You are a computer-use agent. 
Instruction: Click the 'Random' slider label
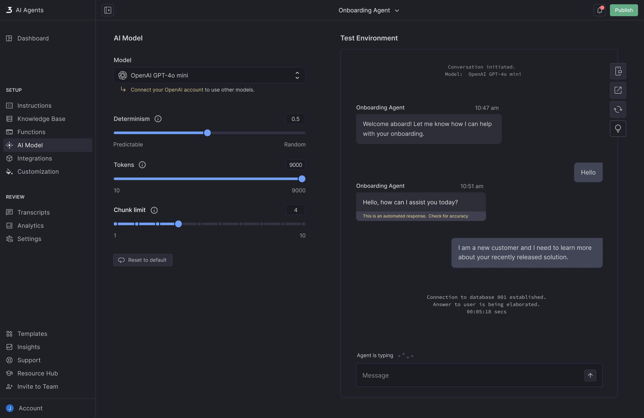(x=295, y=144)
